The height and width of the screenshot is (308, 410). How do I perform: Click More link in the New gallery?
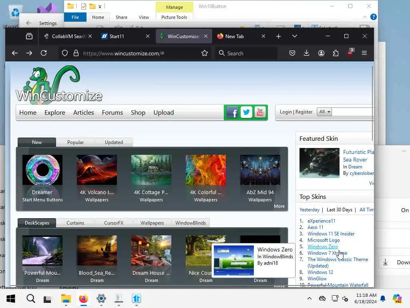click(279, 207)
